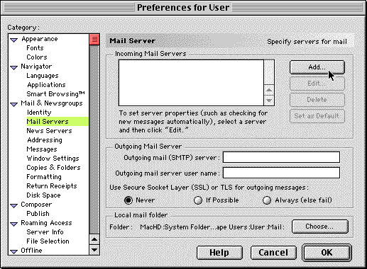Cancel the preferences dialog
The image size is (367, 269).
click(273, 253)
